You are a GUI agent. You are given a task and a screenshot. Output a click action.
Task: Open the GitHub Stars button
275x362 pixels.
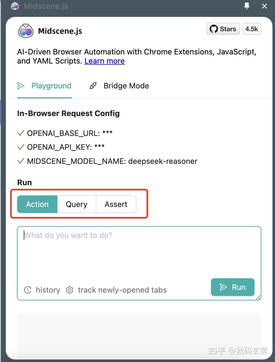(x=223, y=29)
